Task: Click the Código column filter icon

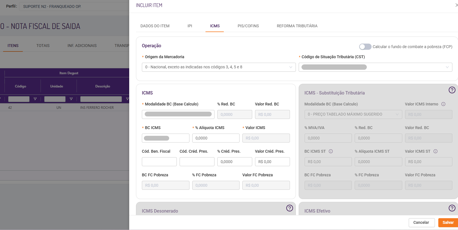Action: coord(35,99)
